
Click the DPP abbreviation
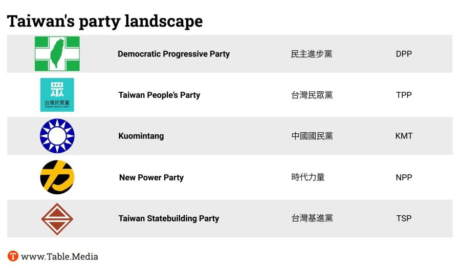click(x=404, y=54)
